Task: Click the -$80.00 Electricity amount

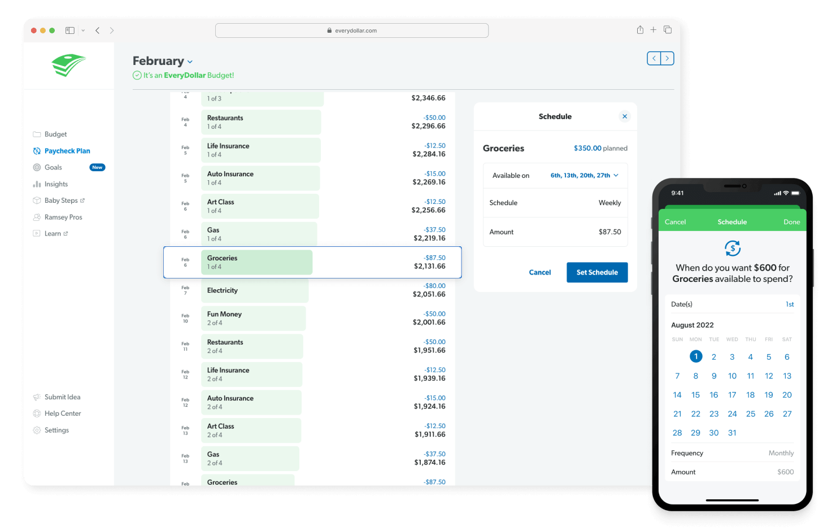Action: pyautogui.click(x=434, y=286)
